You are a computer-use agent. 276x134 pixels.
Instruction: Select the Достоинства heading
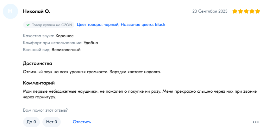coord(37,63)
